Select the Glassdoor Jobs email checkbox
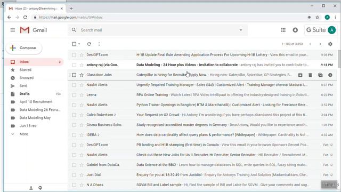Viewport: 341px width, 192px height. click(74, 75)
